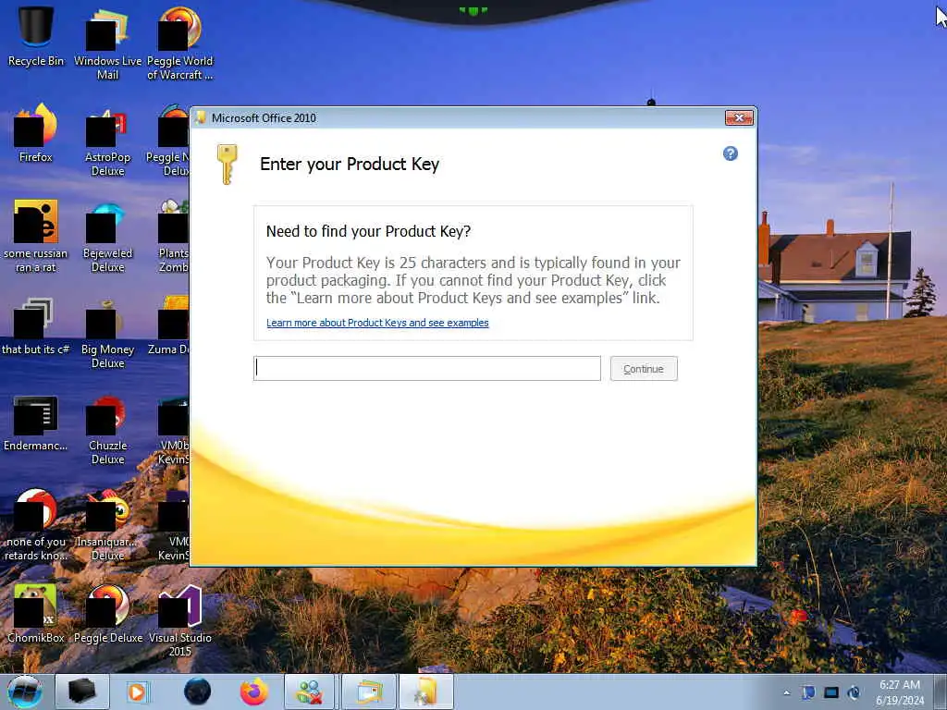Click the product key input field

coord(427,368)
